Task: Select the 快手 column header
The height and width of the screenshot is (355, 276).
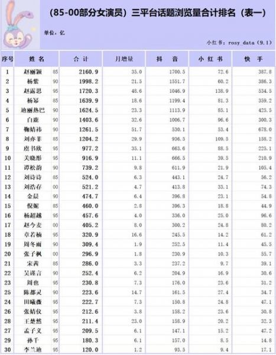Action: [254, 59]
